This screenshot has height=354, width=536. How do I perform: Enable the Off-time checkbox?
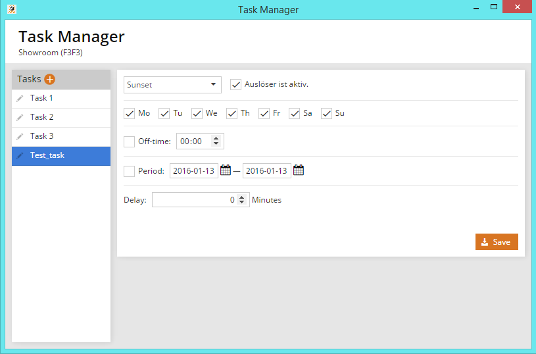click(x=130, y=141)
